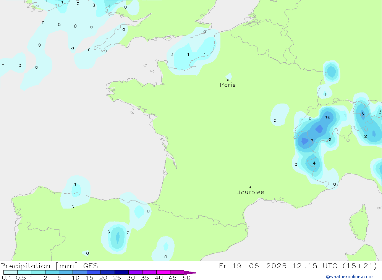Select the black dot marker above Dourbies
This screenshot has height=280, width=382.
[x=250, y=187]
